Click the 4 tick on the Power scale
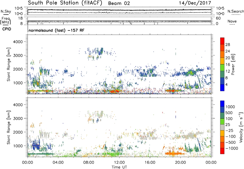The width and height of the screenshot is (244, 169). pyautogui.click(x=226, y=84)
